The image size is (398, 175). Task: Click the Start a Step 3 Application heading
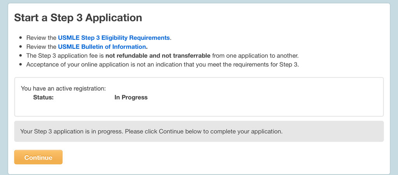[x=78, y=18]
